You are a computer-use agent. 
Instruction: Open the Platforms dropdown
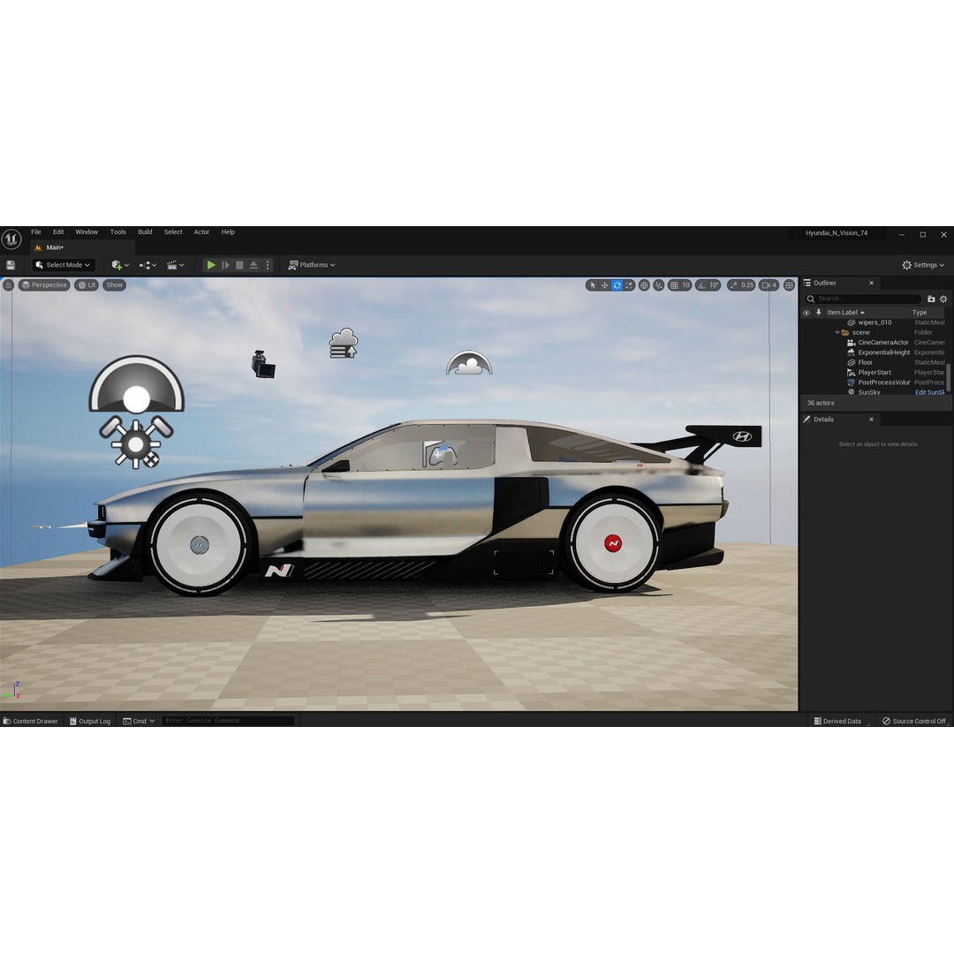312,265
